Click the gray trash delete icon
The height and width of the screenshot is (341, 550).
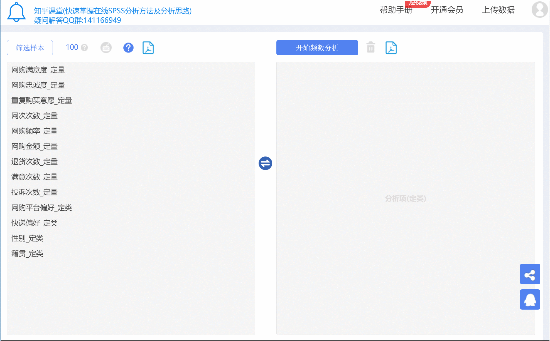(x=370, y=48)
